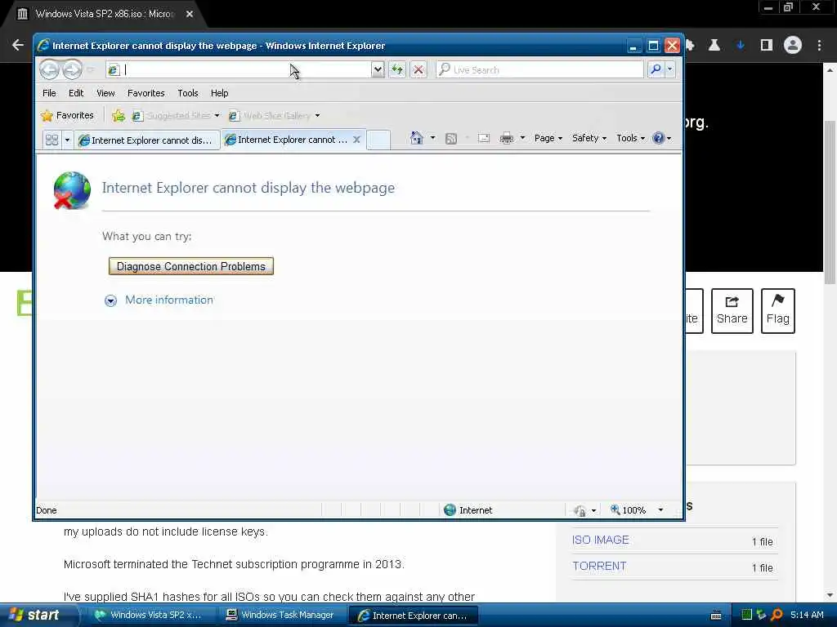Open the Favorites Center star button
Screen dimensions: 837x627
(67, 115)
